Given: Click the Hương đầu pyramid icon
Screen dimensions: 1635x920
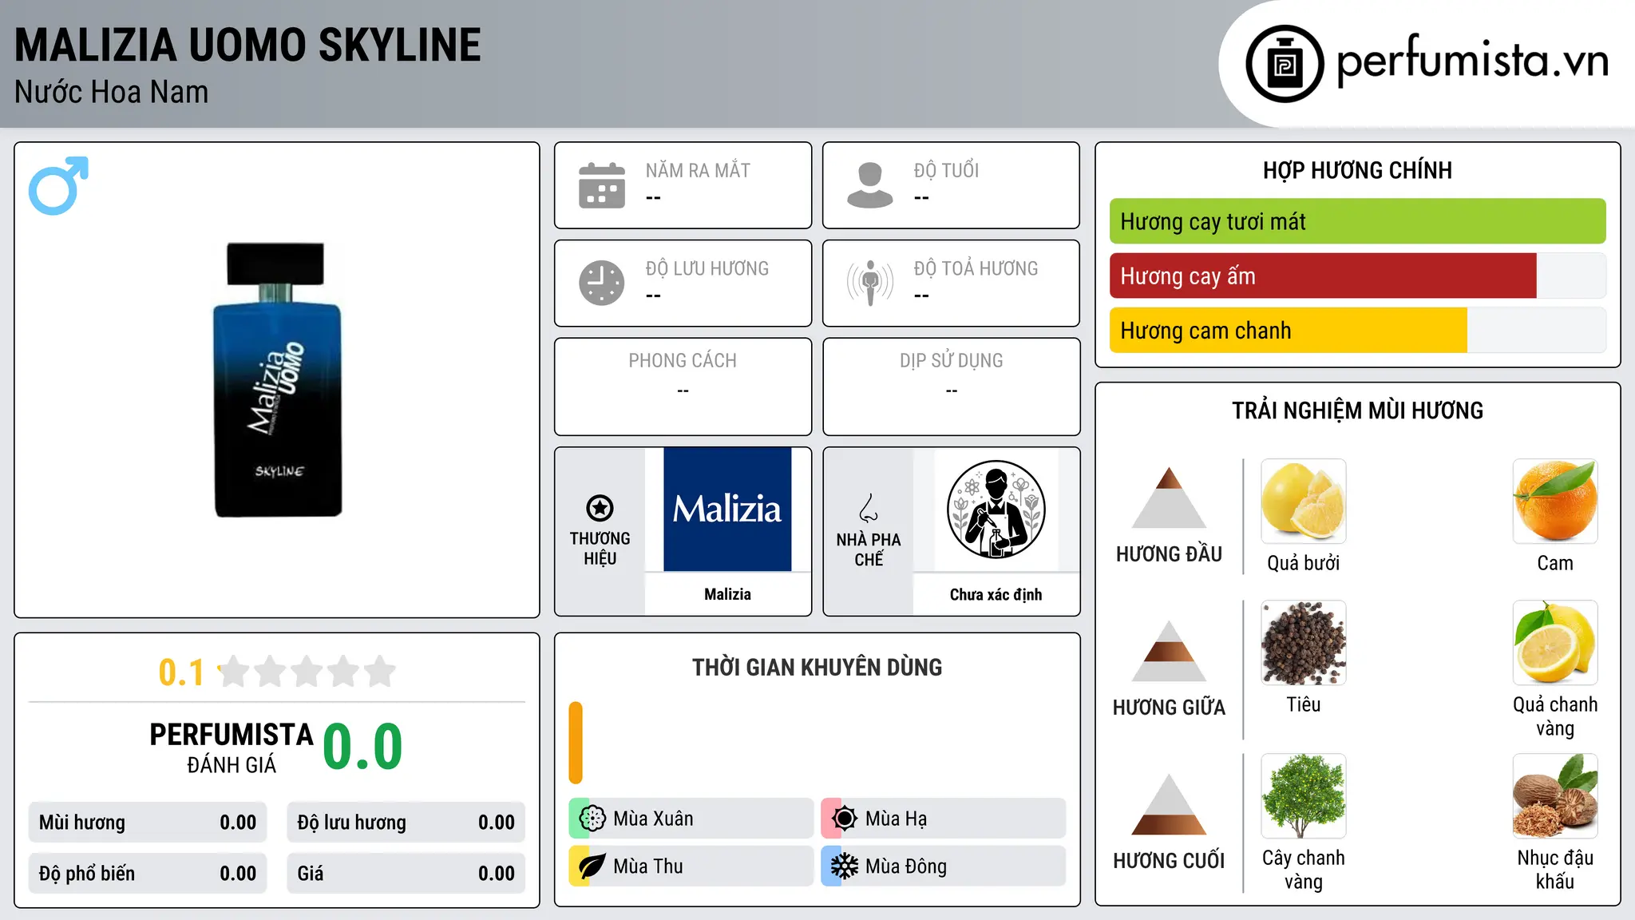Looking at the screenshot, I should (x=1169, y=498).
